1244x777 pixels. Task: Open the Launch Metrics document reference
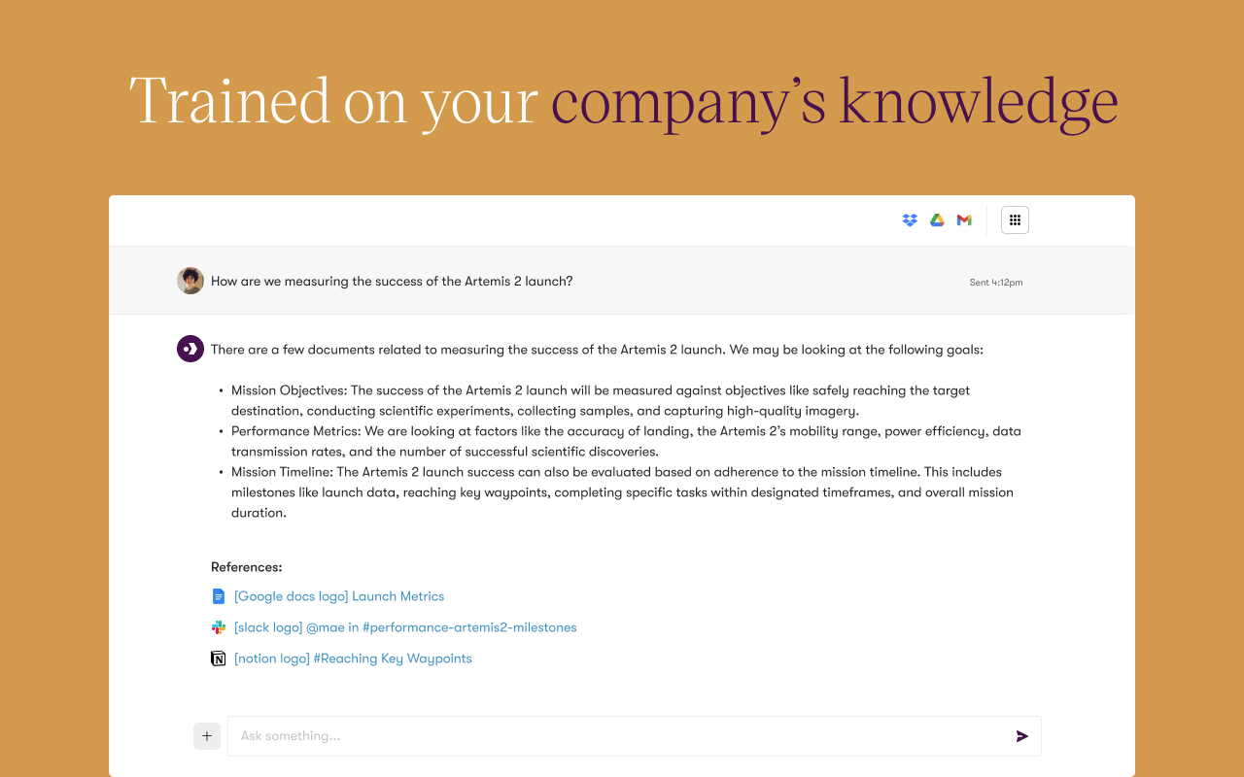point(339,595)
